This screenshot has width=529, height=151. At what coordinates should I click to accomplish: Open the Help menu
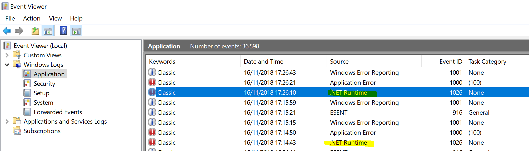(76, 18)
